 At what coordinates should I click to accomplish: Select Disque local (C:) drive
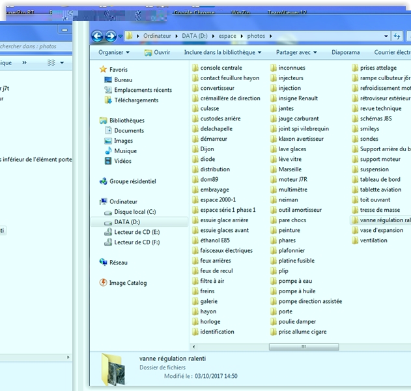pyautogui.click(x=134, y=212)
